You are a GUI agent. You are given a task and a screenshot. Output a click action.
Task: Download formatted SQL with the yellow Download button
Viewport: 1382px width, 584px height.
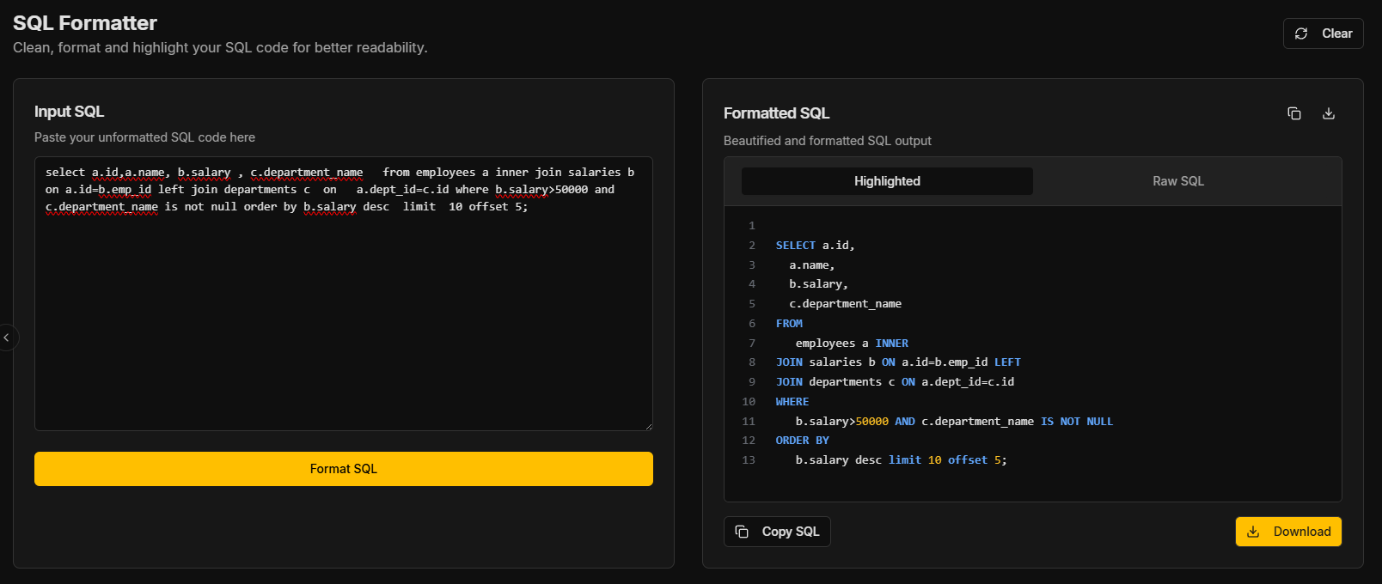pyautogui.click(x=1288, y=532)
